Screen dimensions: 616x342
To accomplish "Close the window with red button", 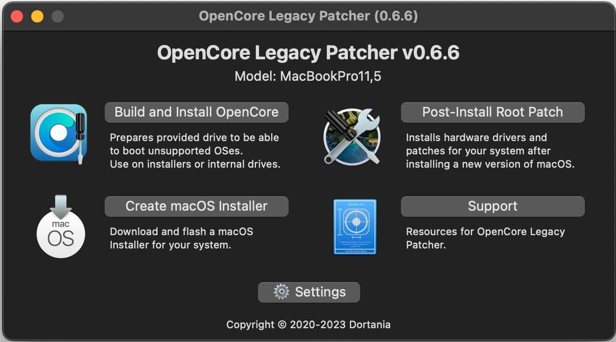I will click(17, 16).
